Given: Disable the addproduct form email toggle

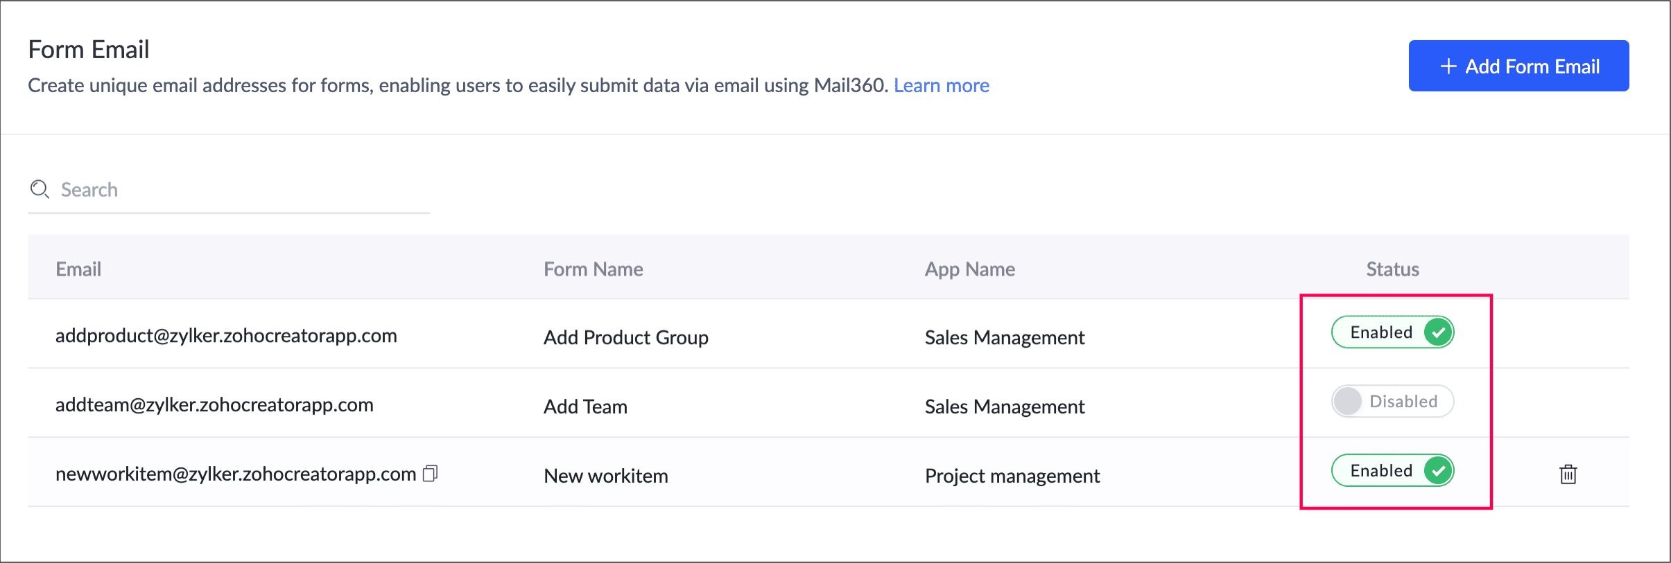Looking at the screenshot, I should point(1392,332).
